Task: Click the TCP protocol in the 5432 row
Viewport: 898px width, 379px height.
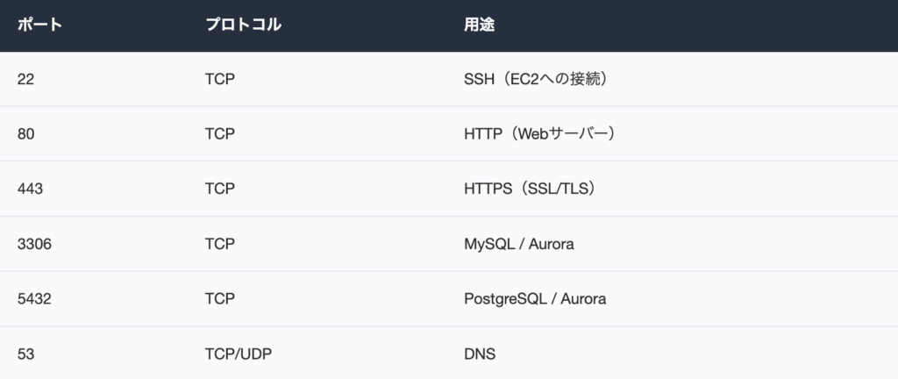Action: (x=219, y=298)
